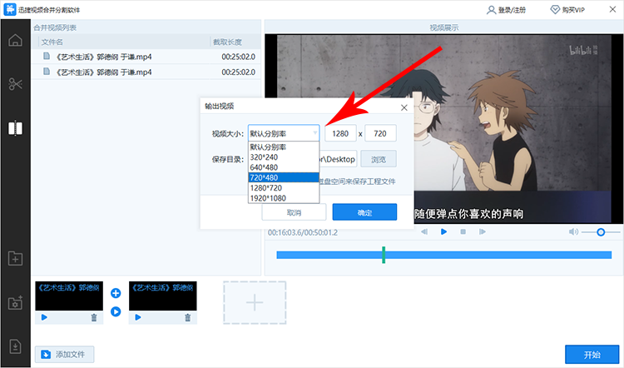The image size is (624, 368).
Task: Click the buy VIP link text
Action: (573, 10)
